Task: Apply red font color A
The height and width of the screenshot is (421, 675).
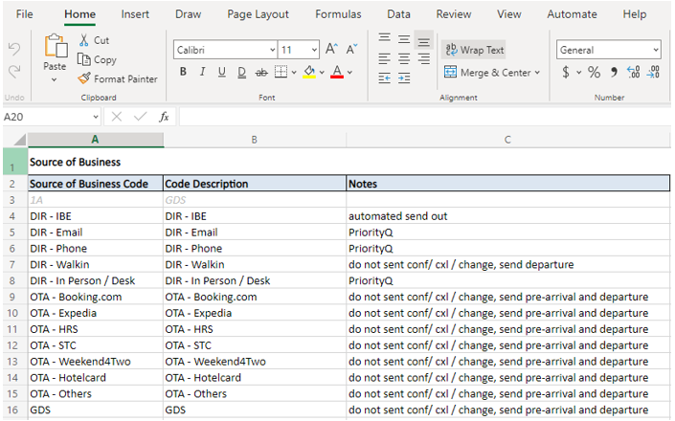Action: coord(337,72)
